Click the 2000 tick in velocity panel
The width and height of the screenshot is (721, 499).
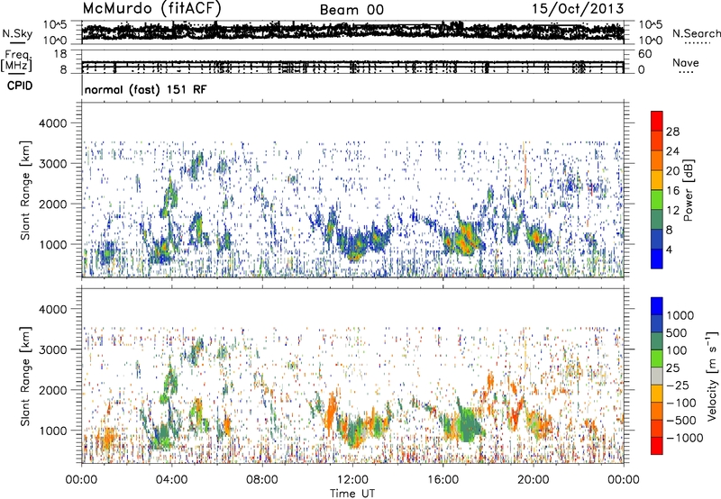(x=53, y=390)
